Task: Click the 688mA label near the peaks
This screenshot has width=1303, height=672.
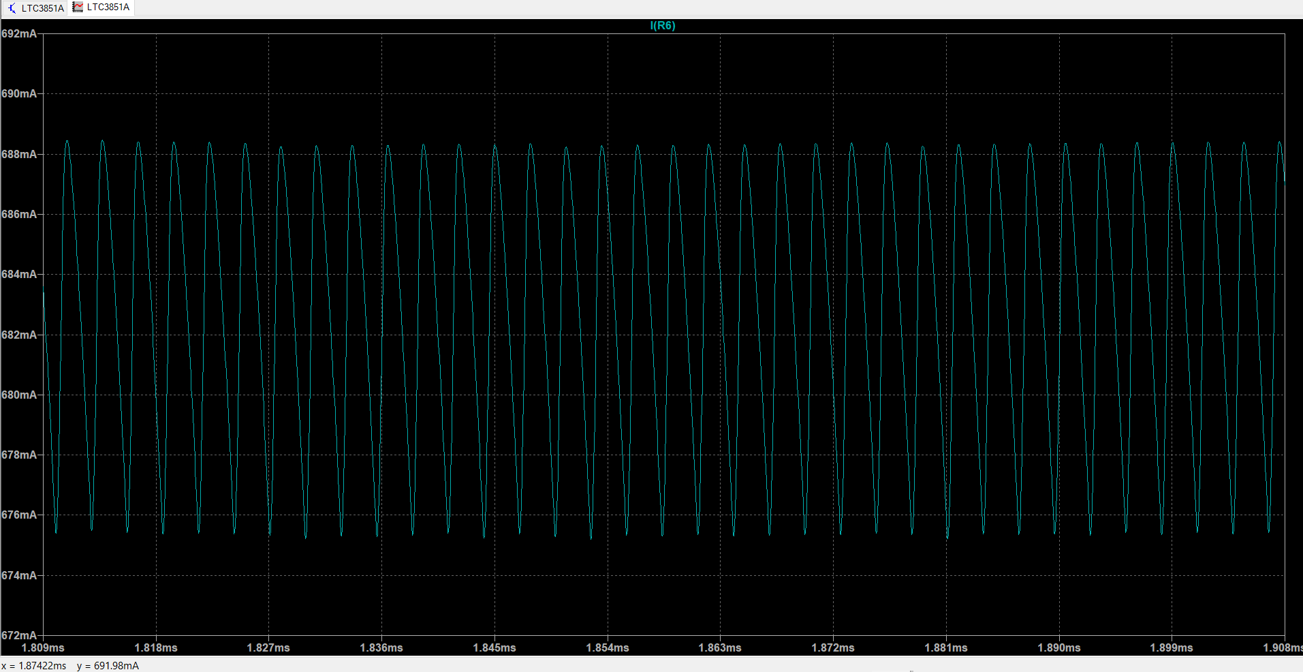Action: tap(20, 153)
